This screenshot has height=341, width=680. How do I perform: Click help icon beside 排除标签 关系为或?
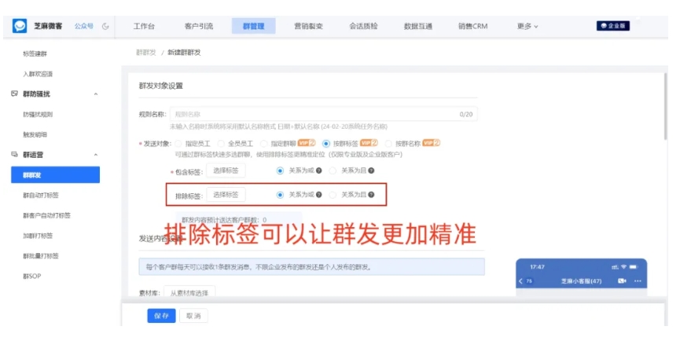click(318, 195)
